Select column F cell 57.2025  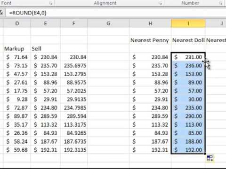73,91
